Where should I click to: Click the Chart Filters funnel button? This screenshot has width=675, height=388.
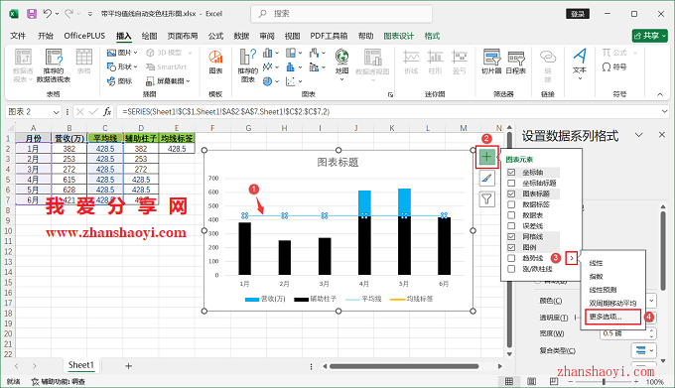point(486,198)
